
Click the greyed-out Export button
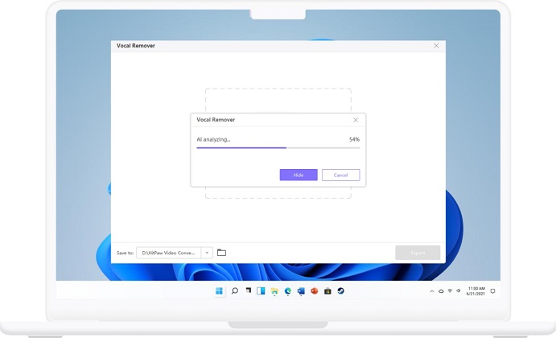tap(418, 253)
